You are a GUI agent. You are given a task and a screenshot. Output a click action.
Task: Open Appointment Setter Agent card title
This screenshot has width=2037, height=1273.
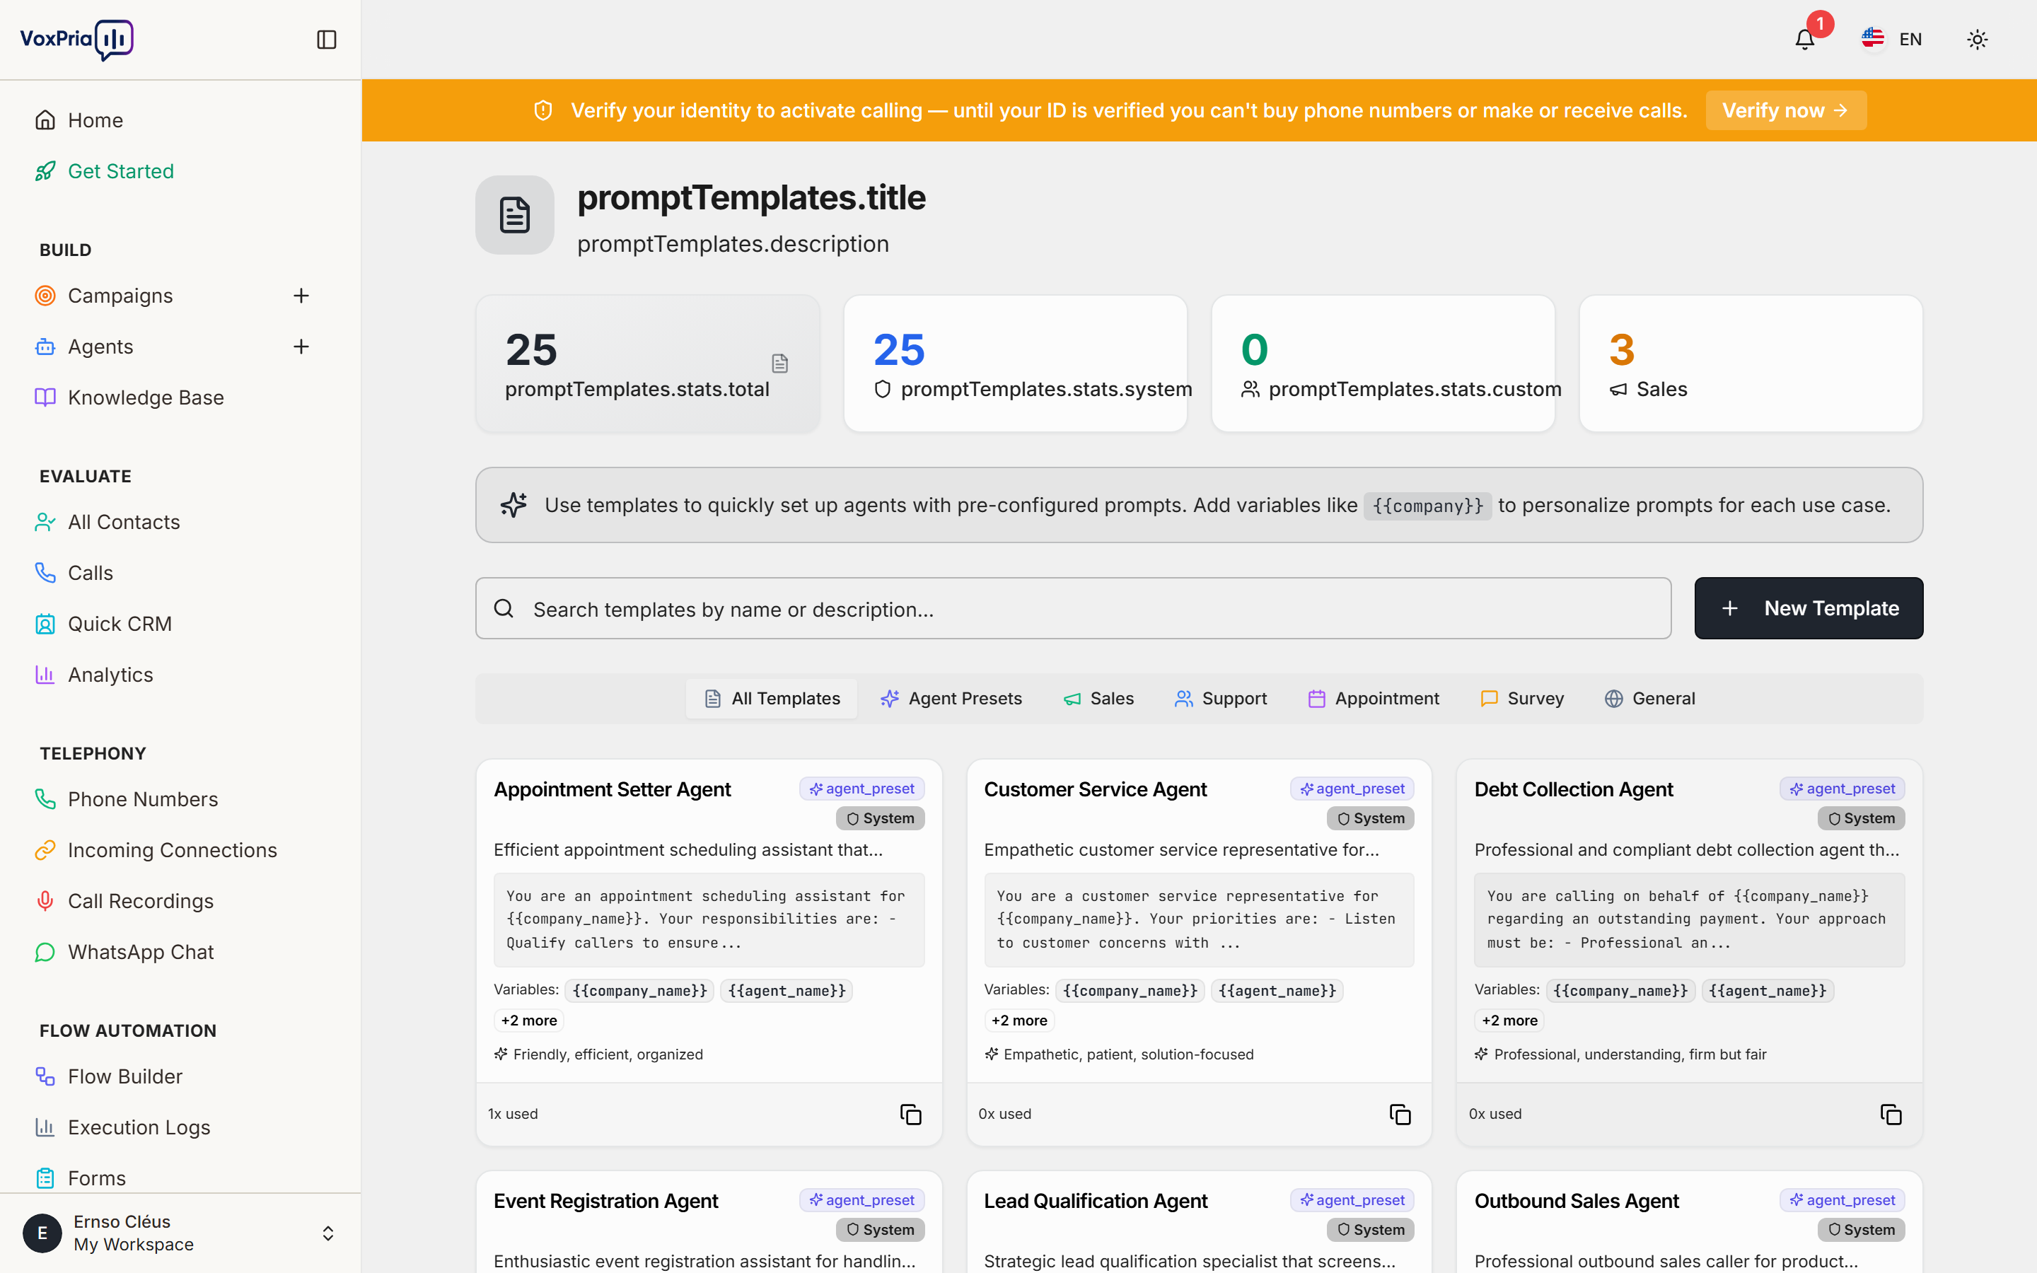612,790
